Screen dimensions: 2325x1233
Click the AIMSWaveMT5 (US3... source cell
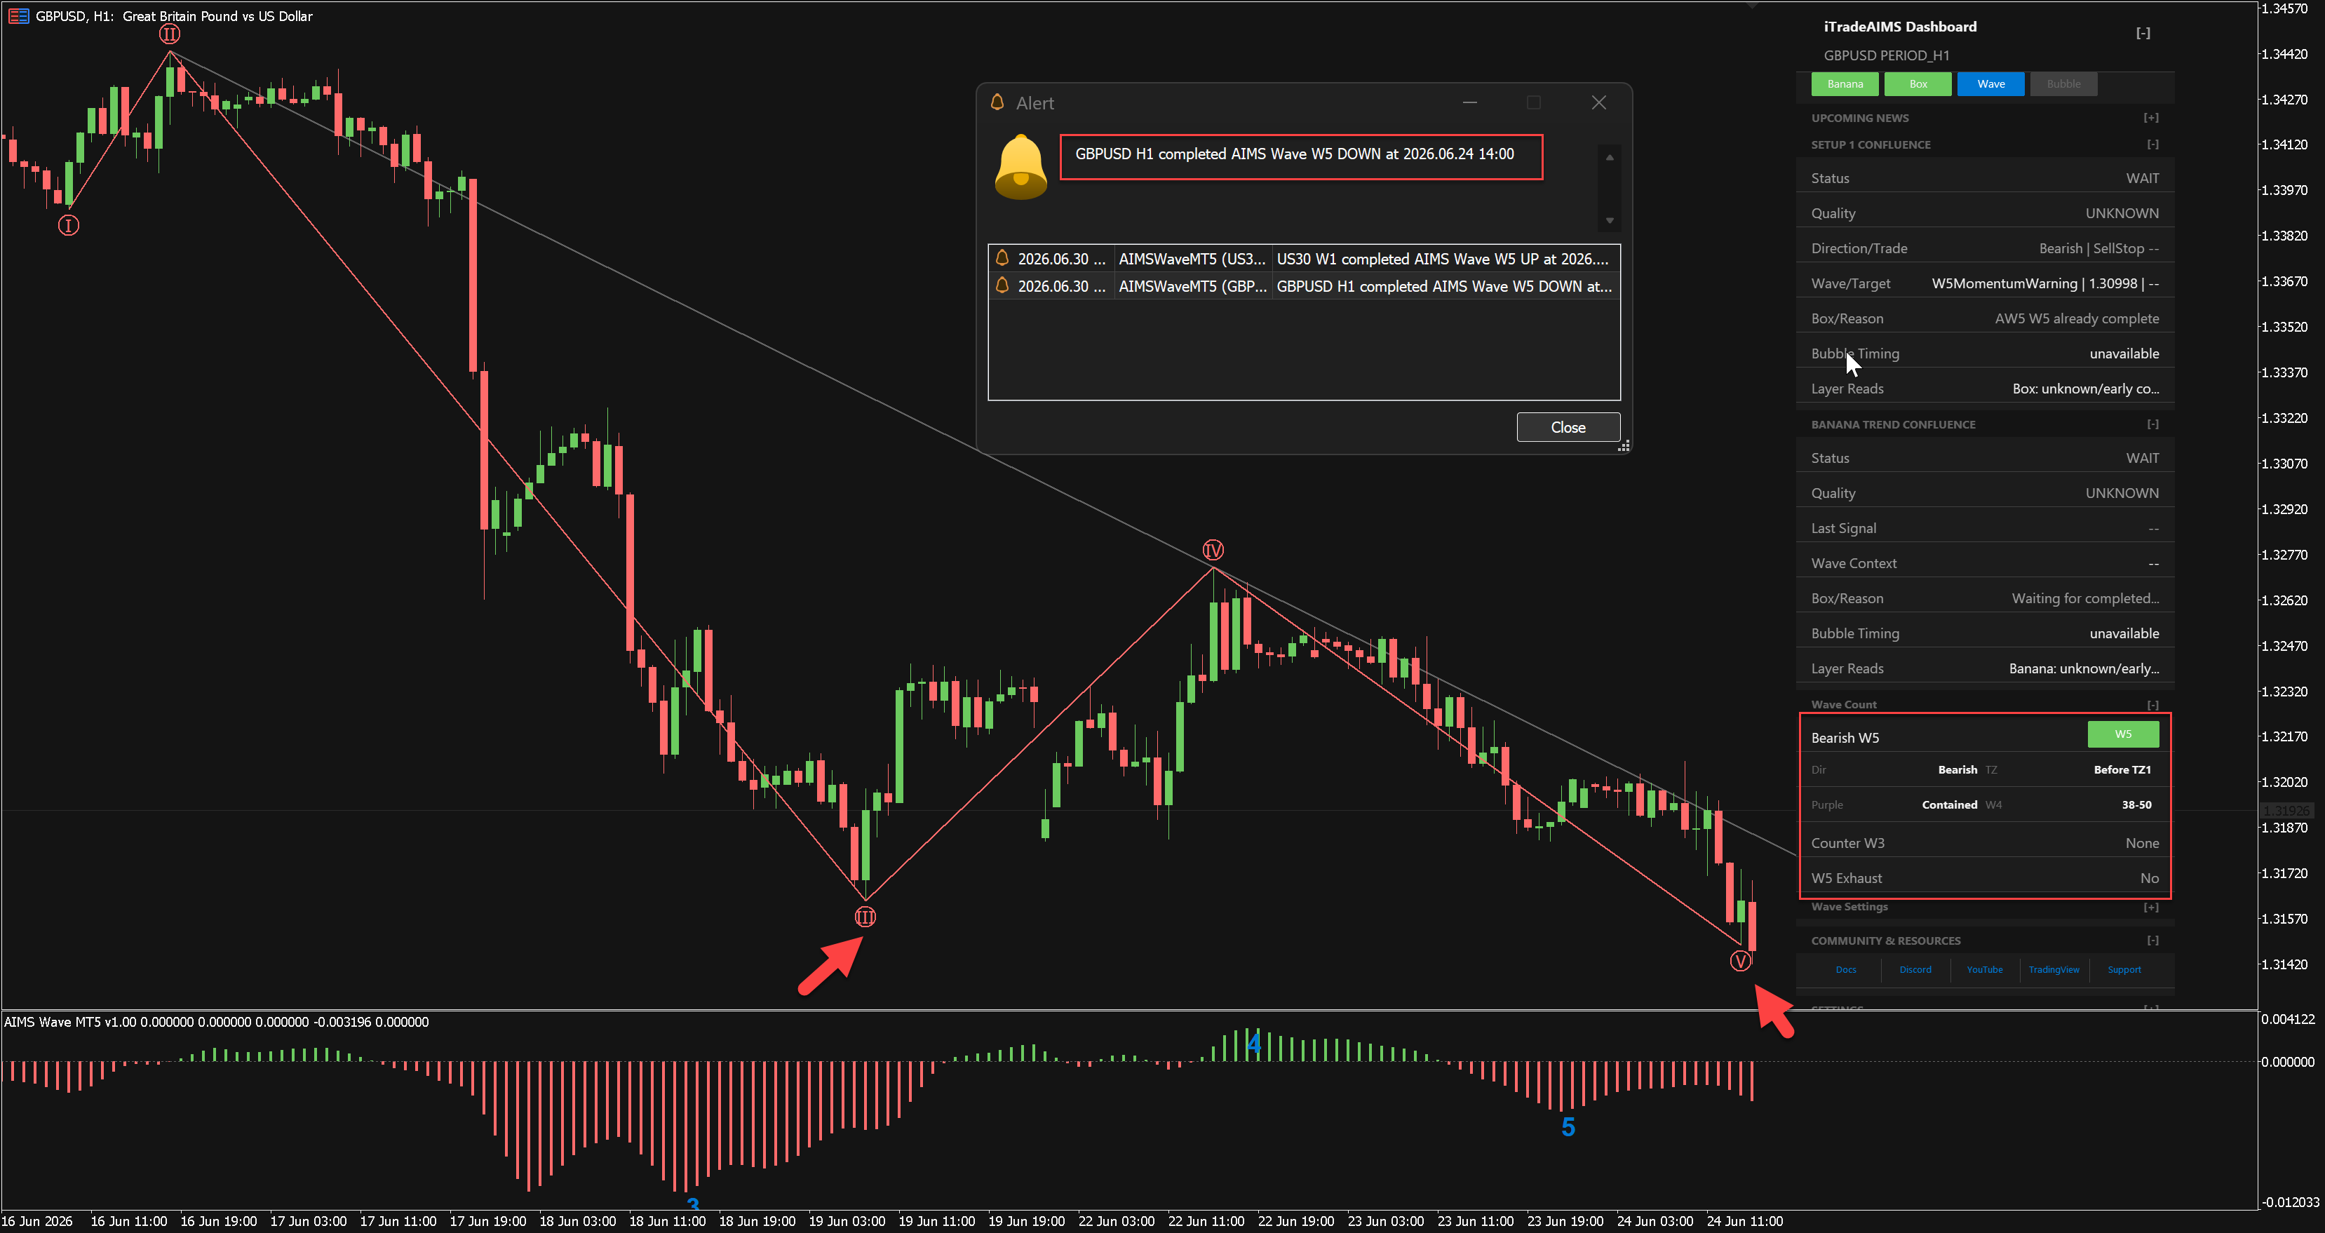coord(1192,258)
